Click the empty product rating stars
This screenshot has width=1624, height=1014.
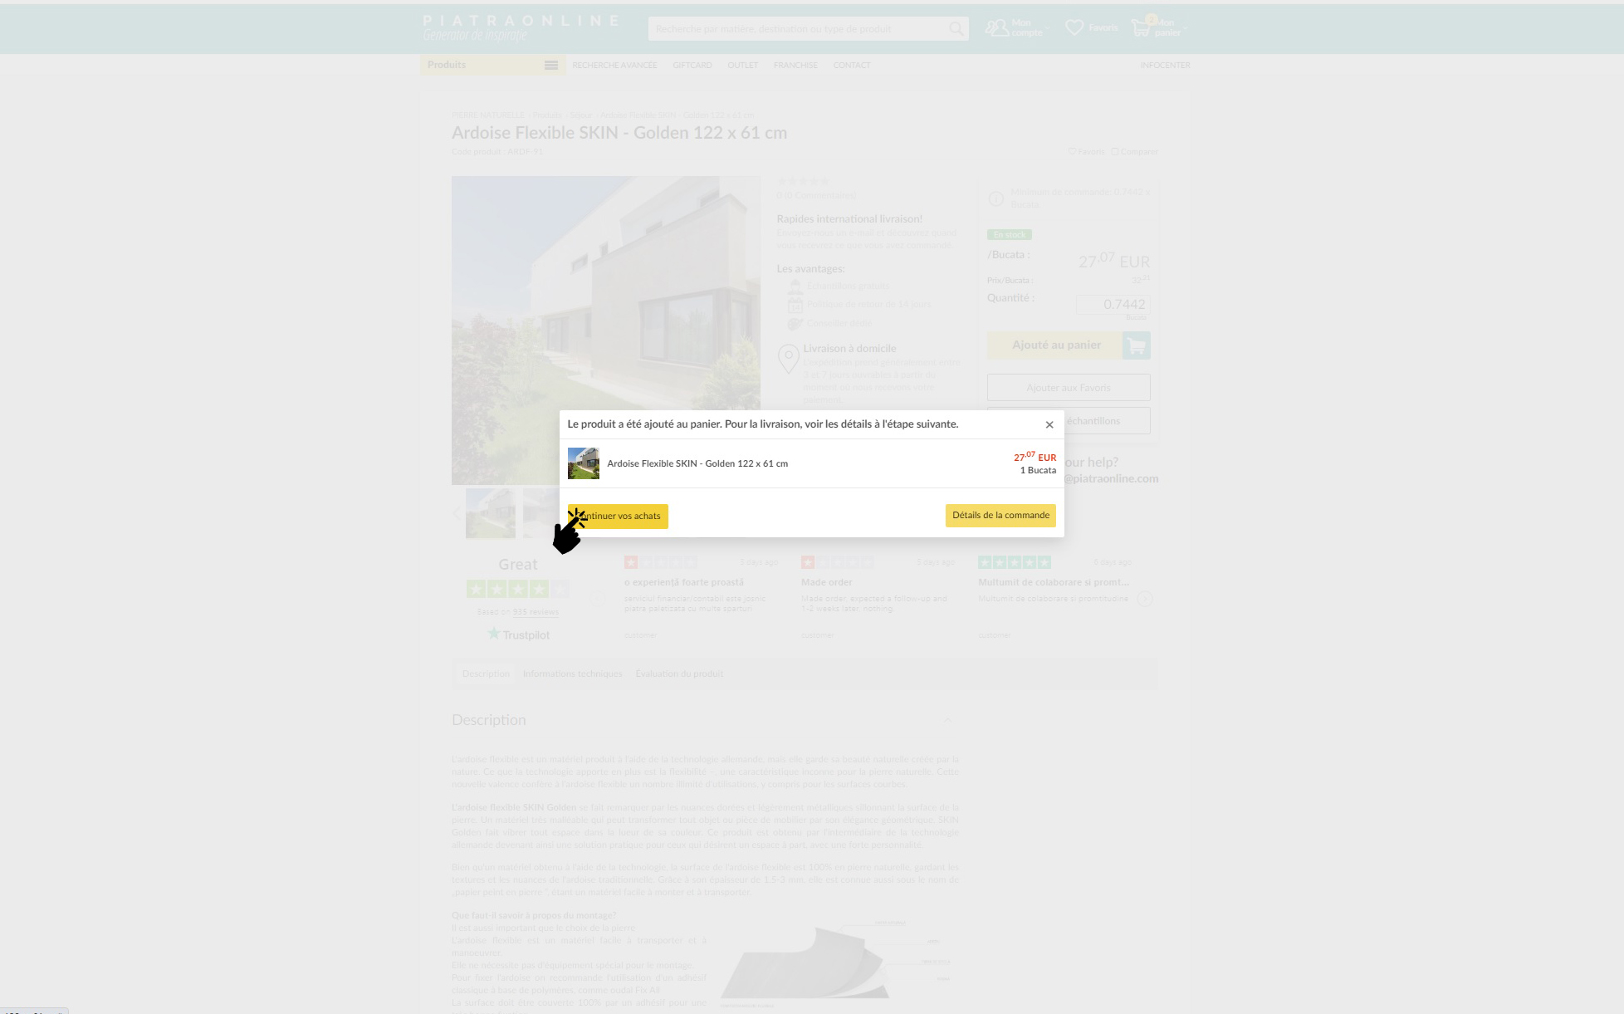click(803, 181)
